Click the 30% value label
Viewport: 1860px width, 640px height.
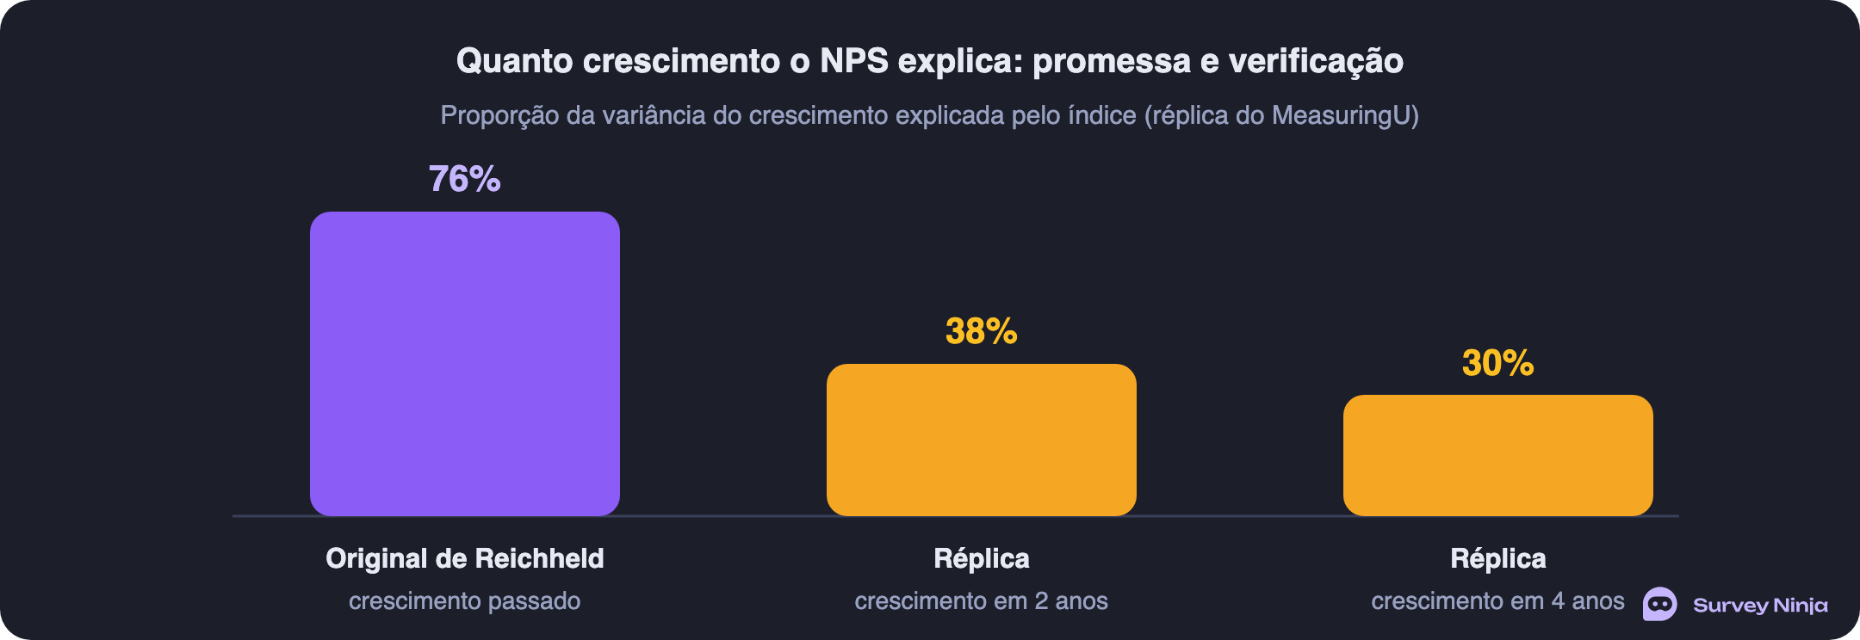tap(1498, 363)
